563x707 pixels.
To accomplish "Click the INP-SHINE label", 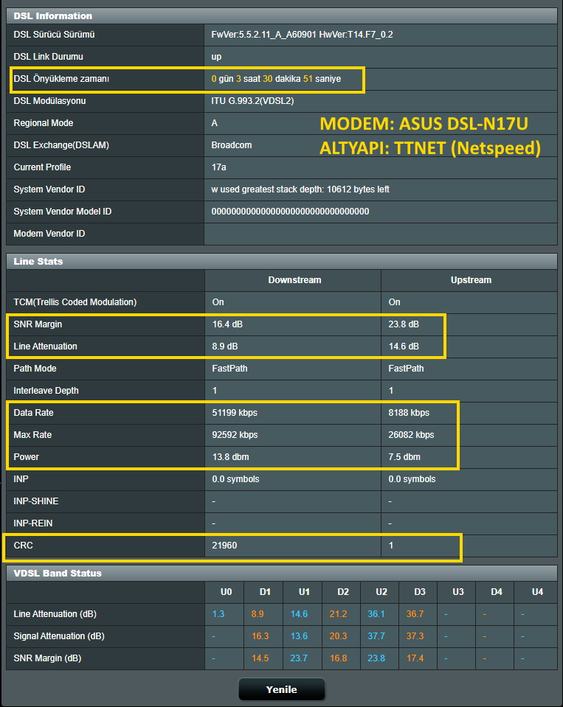I will click(x=36, y=501).
